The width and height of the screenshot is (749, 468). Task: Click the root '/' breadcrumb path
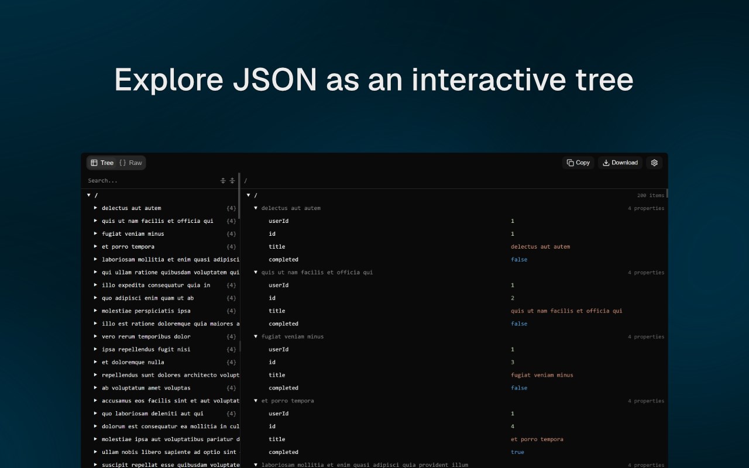pyautogui.click(x=246, y=181)
